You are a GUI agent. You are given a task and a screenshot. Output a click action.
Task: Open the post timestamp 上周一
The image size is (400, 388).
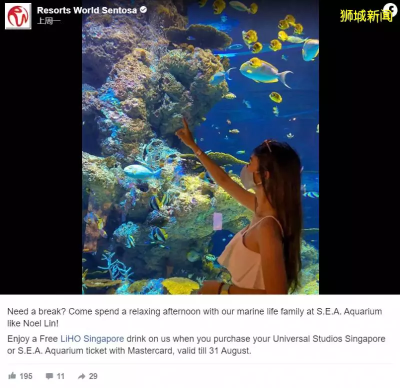[x=49, y=21]
